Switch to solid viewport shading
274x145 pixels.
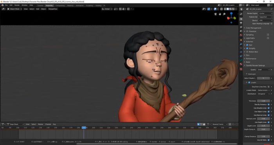pos(228,9)
